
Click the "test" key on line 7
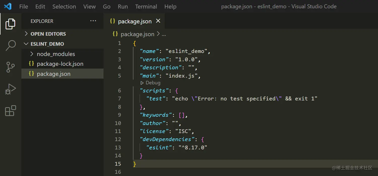coord(156,99)
